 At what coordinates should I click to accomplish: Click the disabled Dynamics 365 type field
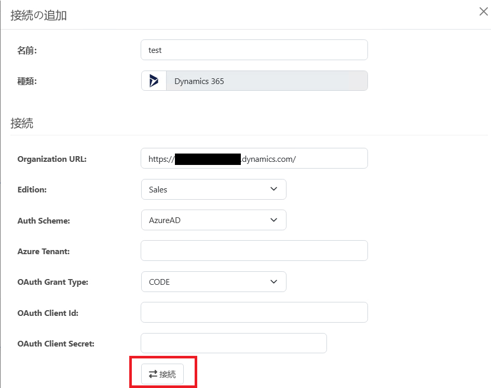tap(267, 81)
